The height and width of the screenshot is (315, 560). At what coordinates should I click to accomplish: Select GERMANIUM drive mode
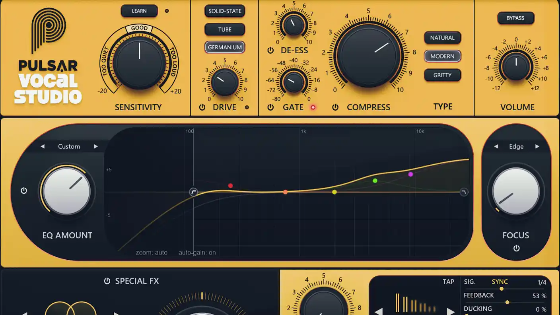225,47
